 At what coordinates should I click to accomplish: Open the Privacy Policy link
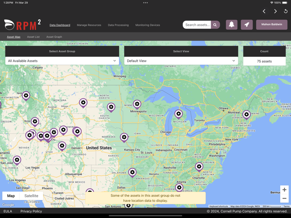(x=31, y=211)
